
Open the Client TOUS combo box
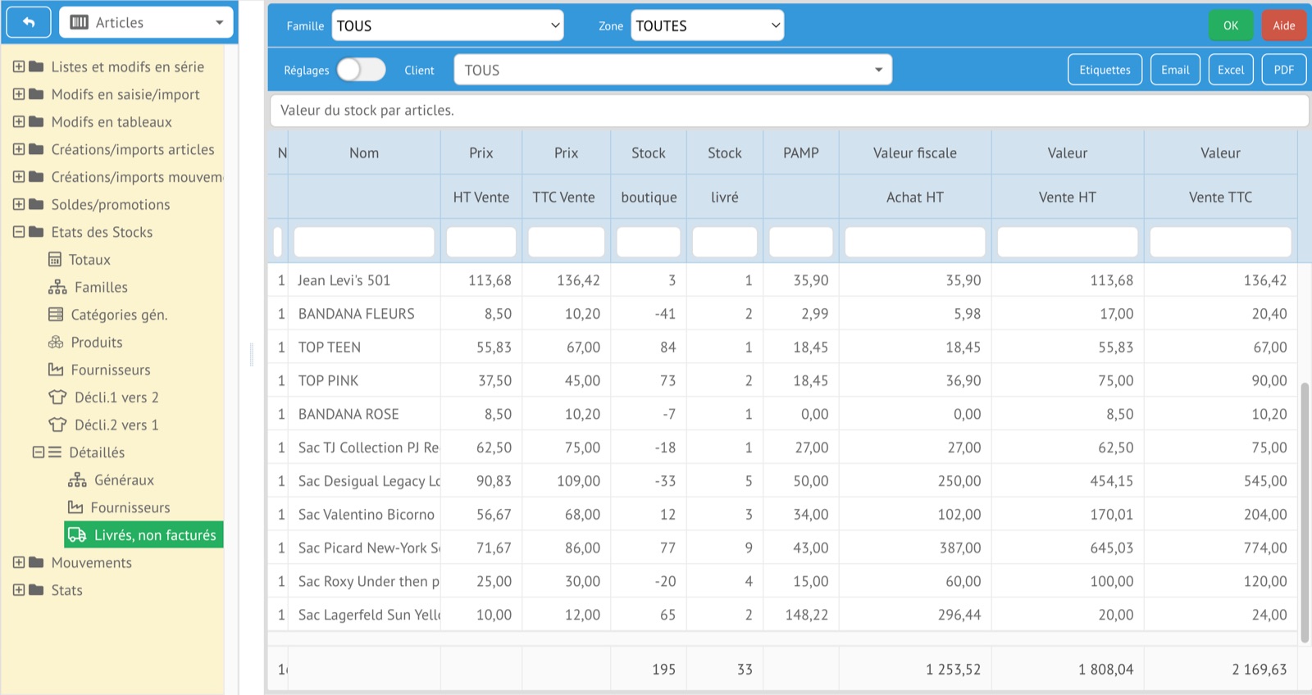tap(672, 70)
